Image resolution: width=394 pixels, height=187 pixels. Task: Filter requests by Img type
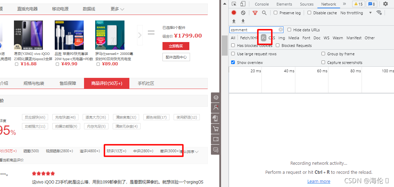[282, 38]
